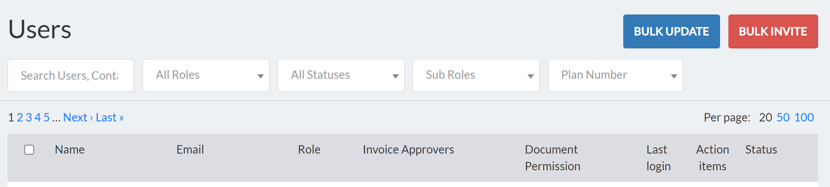The width and height of the screenshot is (830, 187).
Task: Type in the Search Users field
Action: point(70,76)
